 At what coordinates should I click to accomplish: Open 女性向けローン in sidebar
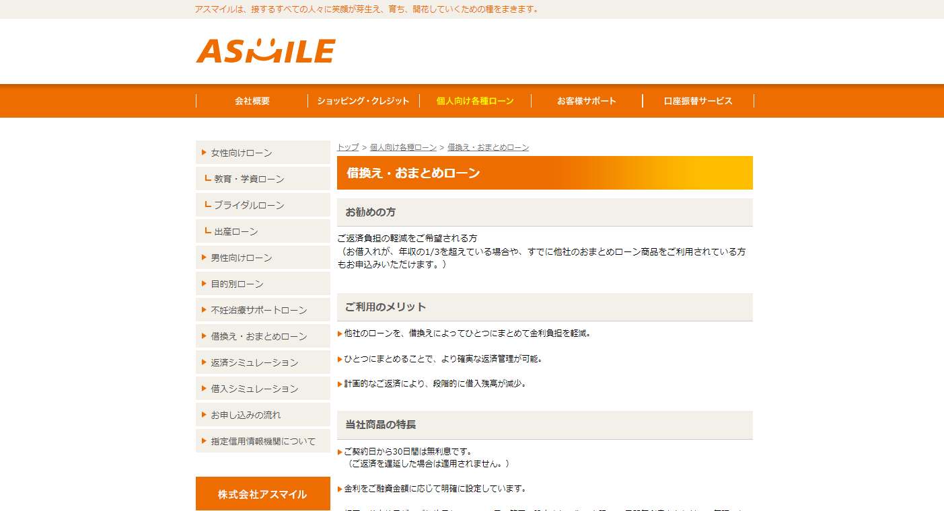pos(263,153)
